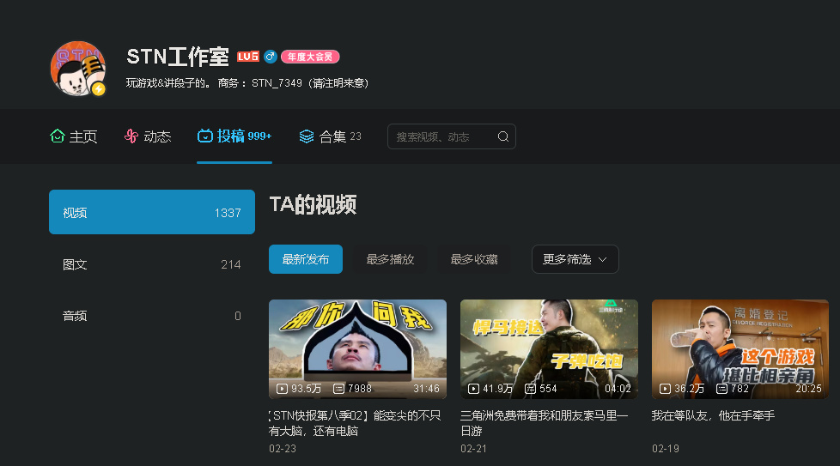Click the 20:25 duration label
This screenshot has height=466, width=840.
[808, 389]
